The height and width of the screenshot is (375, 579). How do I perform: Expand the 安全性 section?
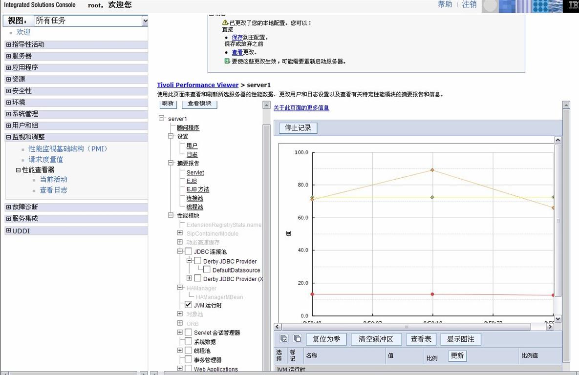point(8,91)
